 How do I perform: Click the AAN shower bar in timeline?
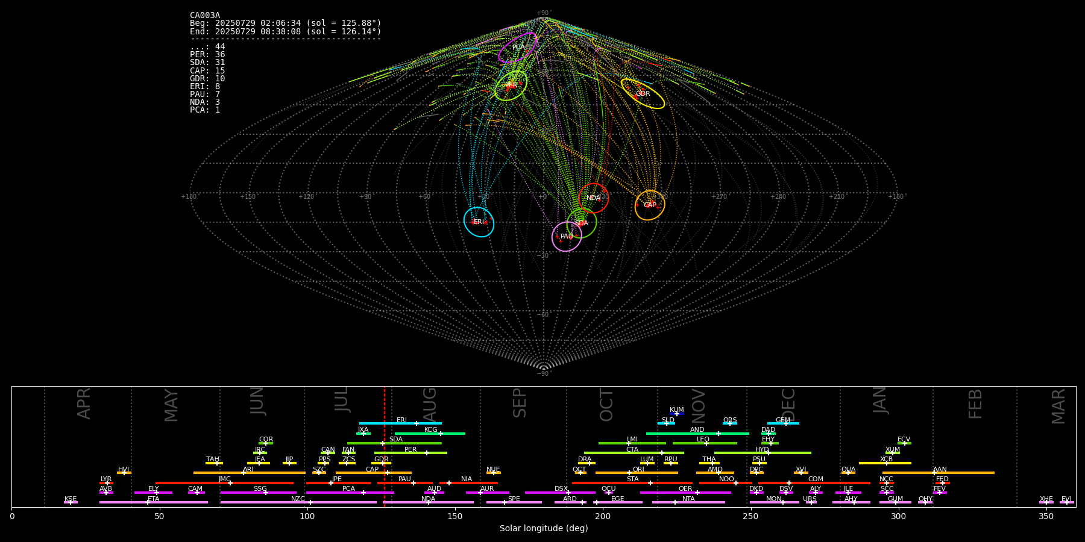coord(939,473)
